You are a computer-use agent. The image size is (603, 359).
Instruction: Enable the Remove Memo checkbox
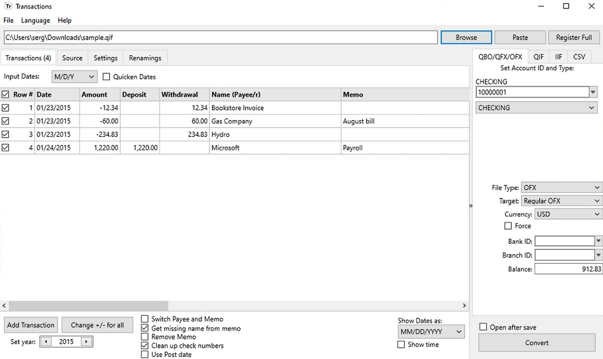click(x=145, y=337)
